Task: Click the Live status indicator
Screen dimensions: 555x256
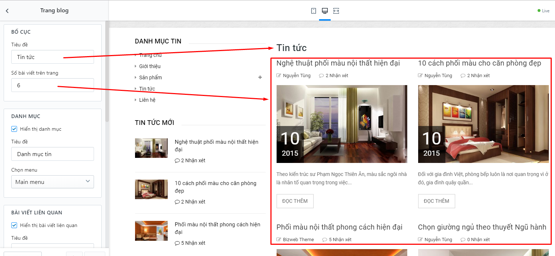Action: point(543,11)
